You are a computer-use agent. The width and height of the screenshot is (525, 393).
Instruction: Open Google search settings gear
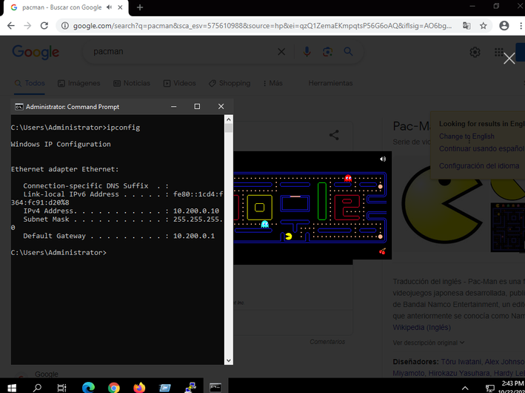click(475, 52)
